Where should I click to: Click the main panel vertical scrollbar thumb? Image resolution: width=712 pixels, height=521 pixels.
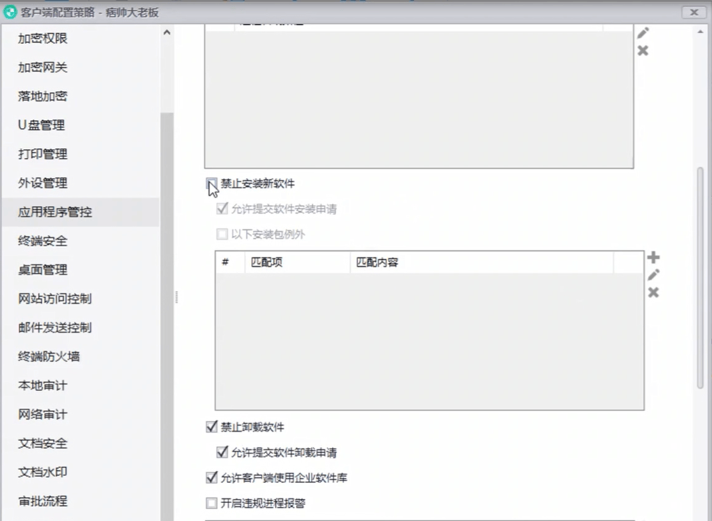coord(700,277)
